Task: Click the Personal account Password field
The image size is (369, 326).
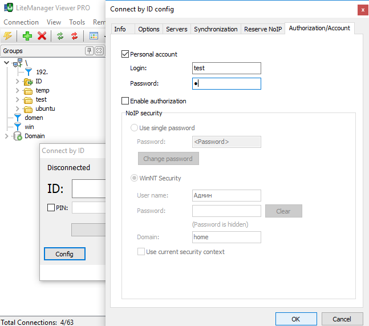Action: tap(226, 83)
